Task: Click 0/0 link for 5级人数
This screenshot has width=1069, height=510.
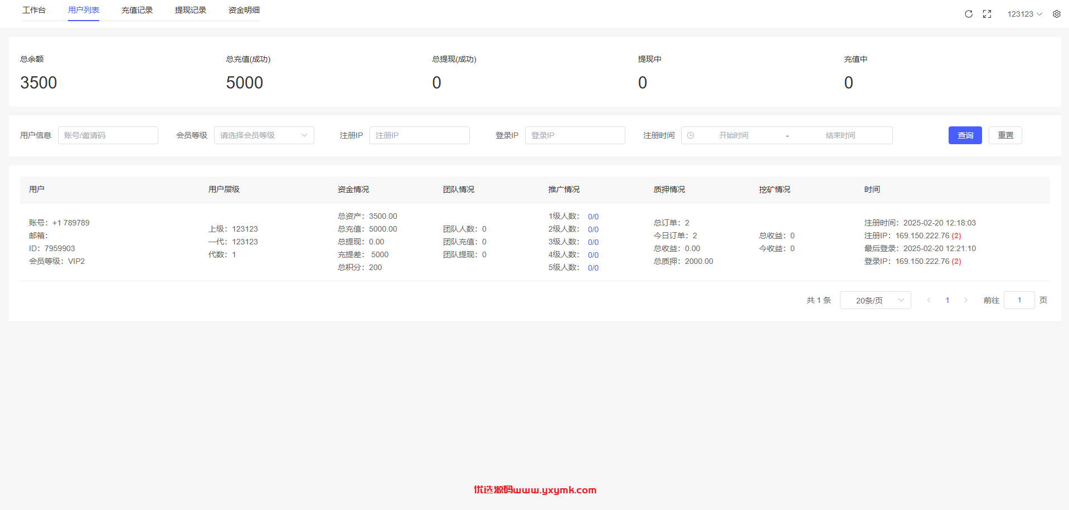Action: 593,268
